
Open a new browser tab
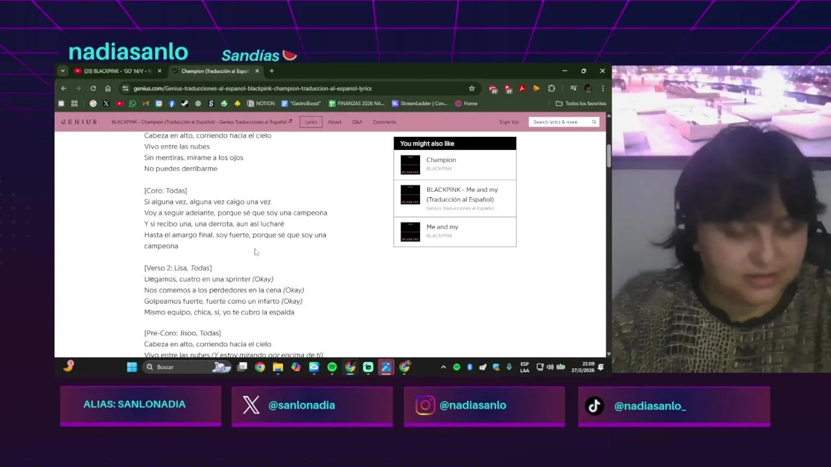271,71
